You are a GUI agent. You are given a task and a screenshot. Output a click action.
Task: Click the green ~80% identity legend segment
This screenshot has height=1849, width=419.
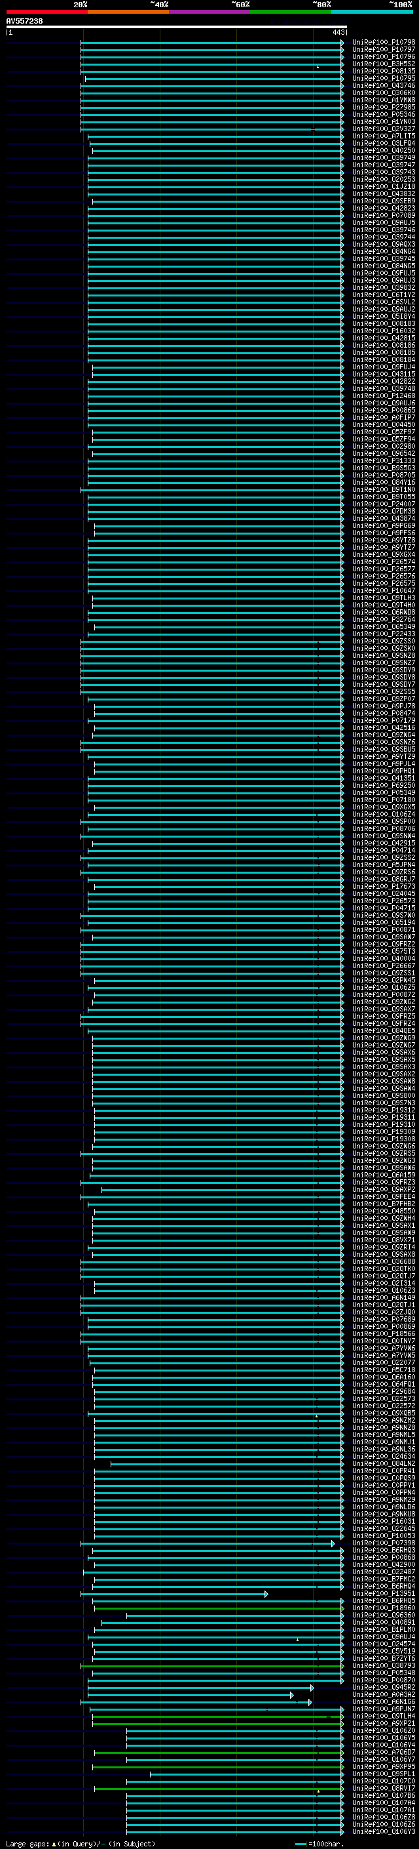[x=291, y=12]
